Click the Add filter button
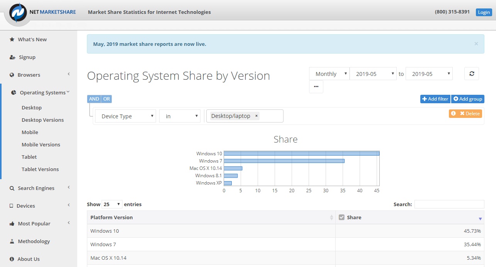The width and height of the screenshot is (496, 267). pyautogui.click(x=435, y=99)
